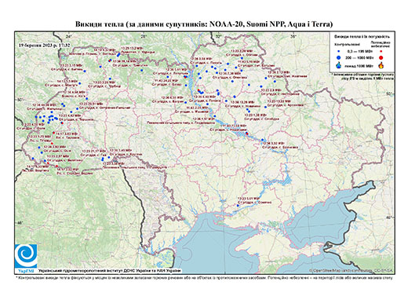408x289 pixels.
Task: Open the UkrHMI spiral logo
Action: point(26,256)
